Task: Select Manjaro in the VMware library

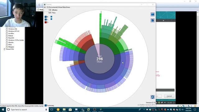Action: coord(11,47)
